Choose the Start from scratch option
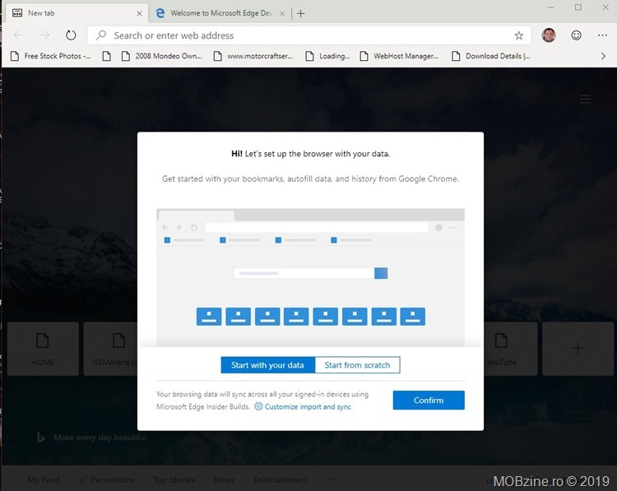 (x=357, y=365)
